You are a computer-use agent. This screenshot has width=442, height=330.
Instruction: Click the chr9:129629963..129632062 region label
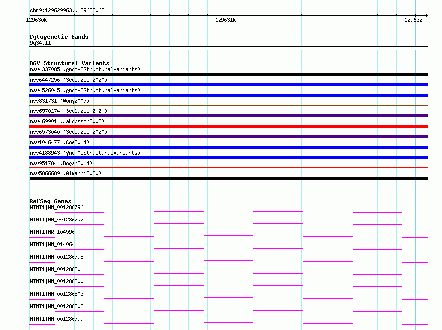(x=67, y=10)
